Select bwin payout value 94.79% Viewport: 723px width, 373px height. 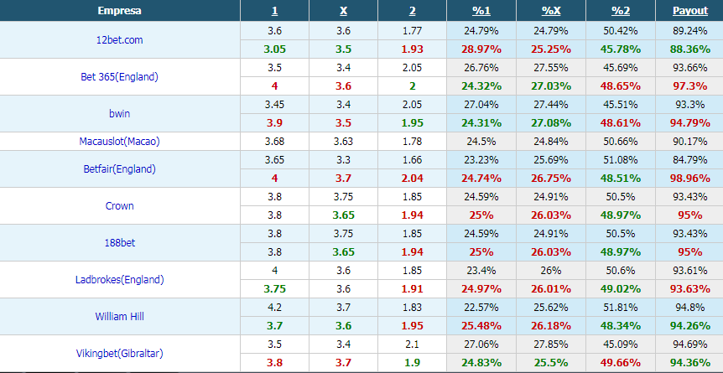point(689,123)
